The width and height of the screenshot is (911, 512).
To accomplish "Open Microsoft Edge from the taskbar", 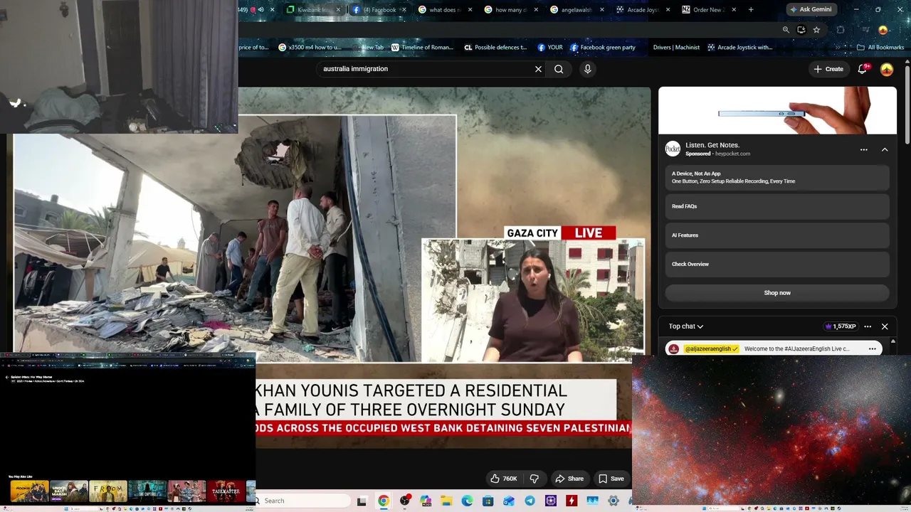I will [x=467, y=501].
